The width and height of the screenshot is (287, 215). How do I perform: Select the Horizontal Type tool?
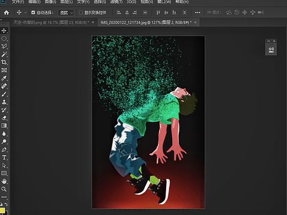4,158
